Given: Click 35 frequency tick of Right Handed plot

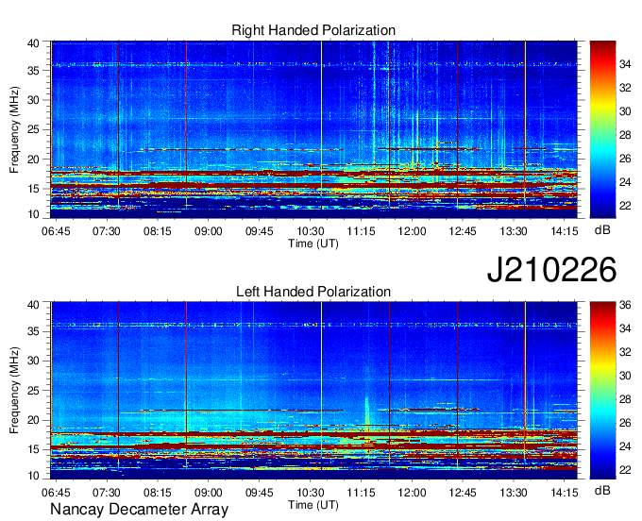Looking at the screenshot, I should click(x=33, y=71).
